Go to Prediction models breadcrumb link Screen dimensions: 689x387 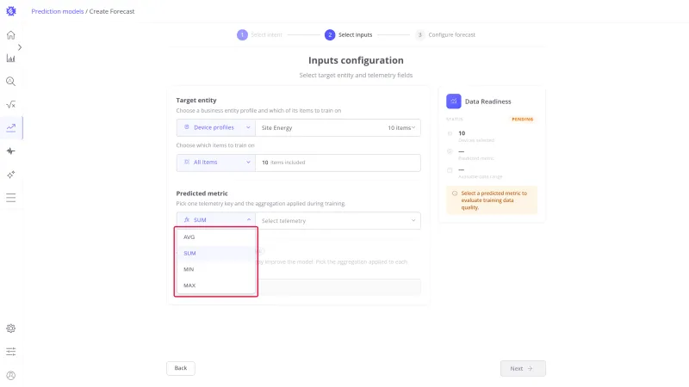tap(57, 11)
